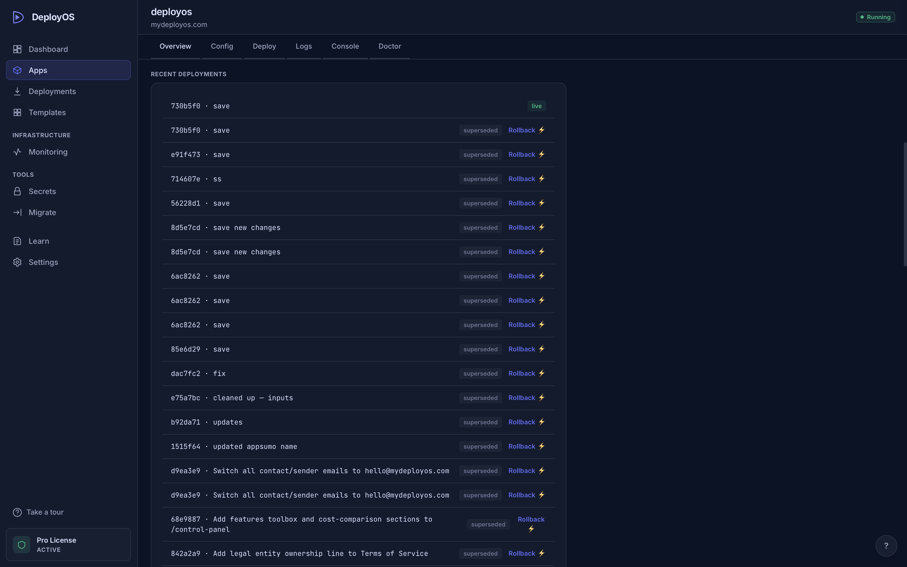
Task: Click the Templates grid icon
Action: 17,112
